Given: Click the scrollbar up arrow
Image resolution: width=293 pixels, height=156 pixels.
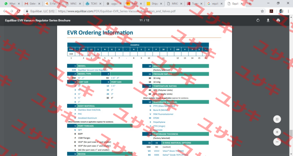Looking at the screenshot, I should (291, 17).
